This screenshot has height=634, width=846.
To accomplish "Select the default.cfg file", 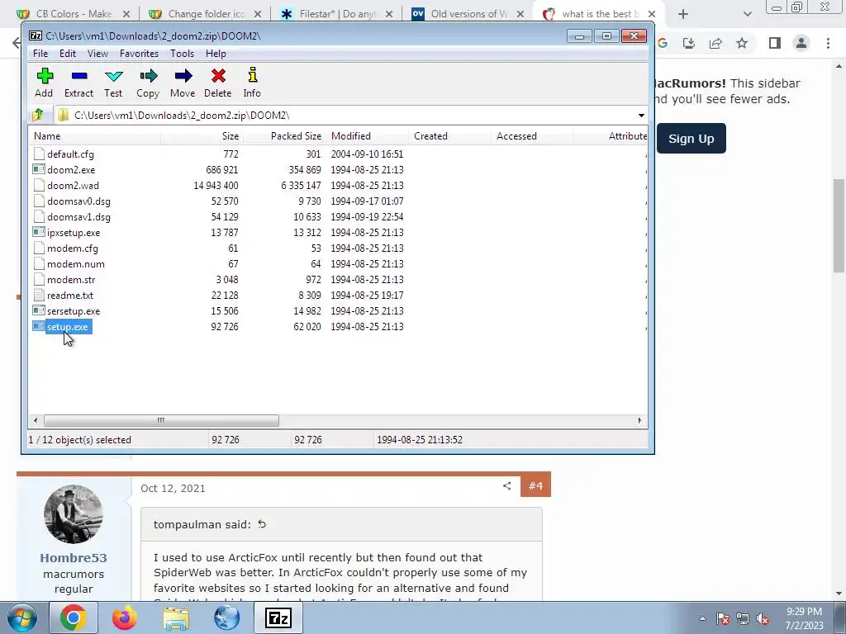I will (70, 154).
